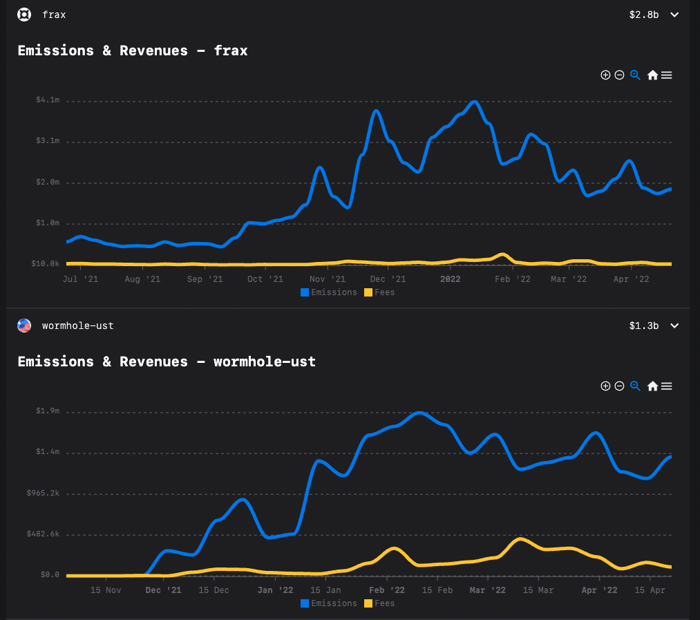Click the frax token logo
This screenshot has height=620, width=700.
point(24,15)
